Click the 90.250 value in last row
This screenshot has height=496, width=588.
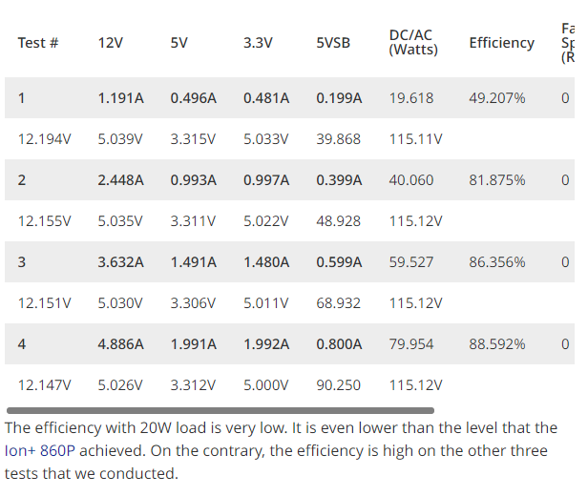[338, 385]
